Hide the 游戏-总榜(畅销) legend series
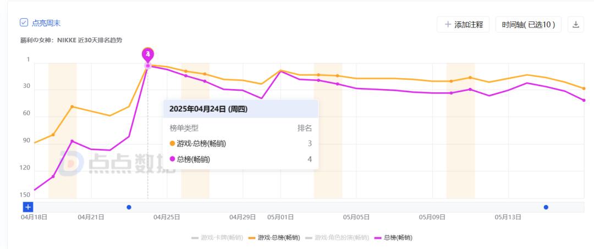Viewport: 594px width, 249px height. (x=274, y=237)
